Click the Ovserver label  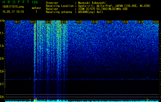pos(52,3)
